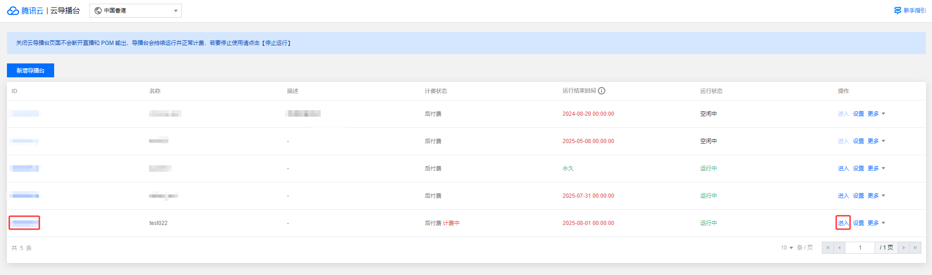Click the test022 row ID link
This screenshot has height=275, width=932.
[25, 223]
